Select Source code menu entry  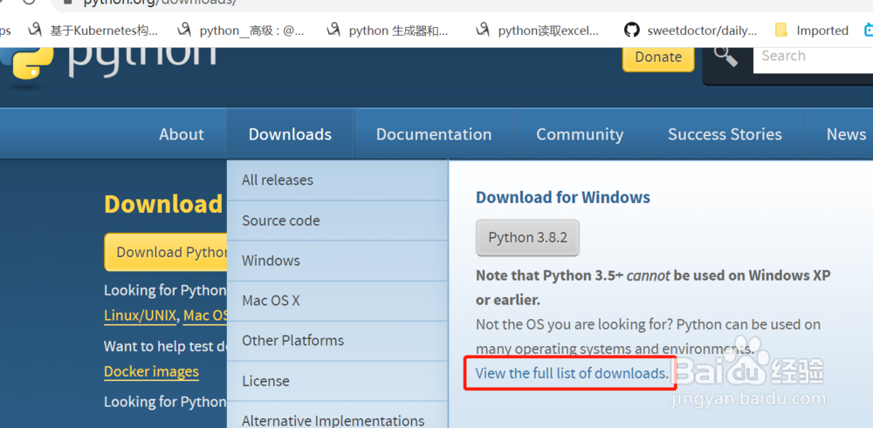(x=280, y=221)
